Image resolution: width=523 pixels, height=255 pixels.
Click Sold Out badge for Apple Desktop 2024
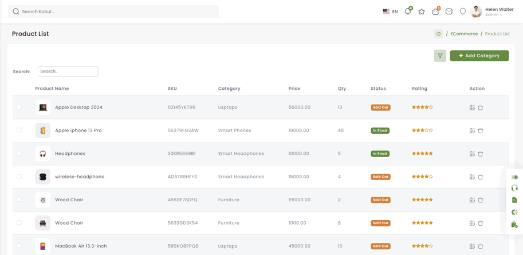coord(380,107)
